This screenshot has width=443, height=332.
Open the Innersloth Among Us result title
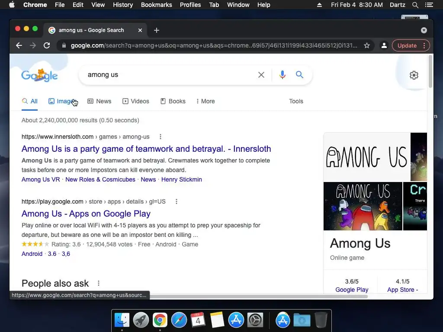146,149
